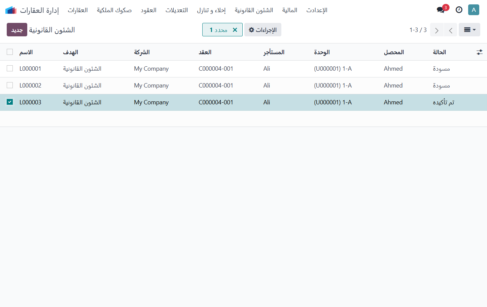Open the العقارات menu

(x=78, y=10)
